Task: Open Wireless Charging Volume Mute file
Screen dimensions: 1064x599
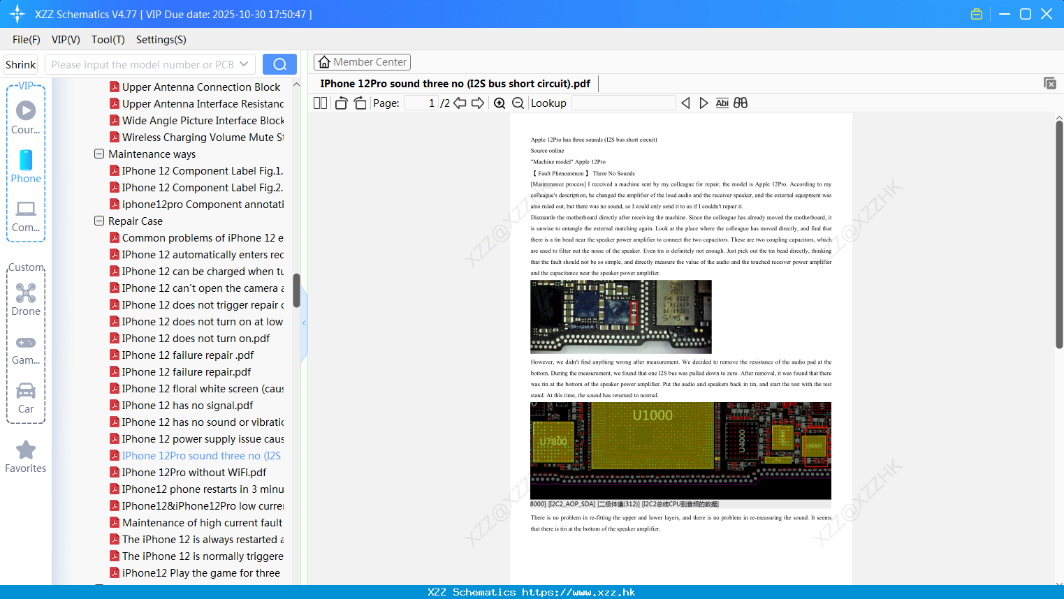Action: click(197, 137)
